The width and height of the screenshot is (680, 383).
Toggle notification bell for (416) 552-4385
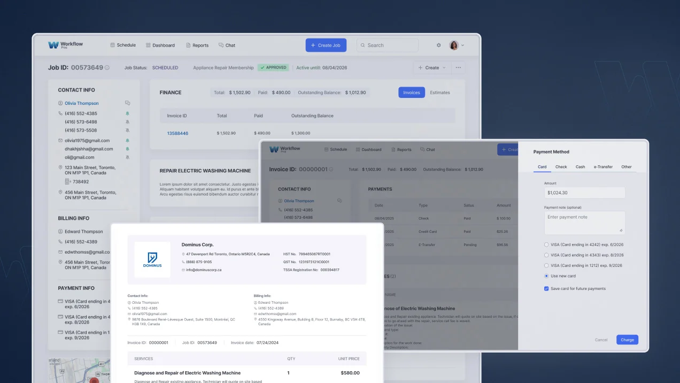(x=127, y=113)
